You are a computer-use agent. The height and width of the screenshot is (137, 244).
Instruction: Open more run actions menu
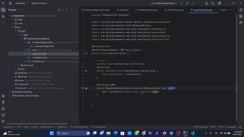coord(193,3)
